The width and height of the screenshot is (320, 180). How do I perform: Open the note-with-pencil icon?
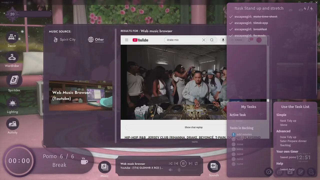click(x=301, y=172)
